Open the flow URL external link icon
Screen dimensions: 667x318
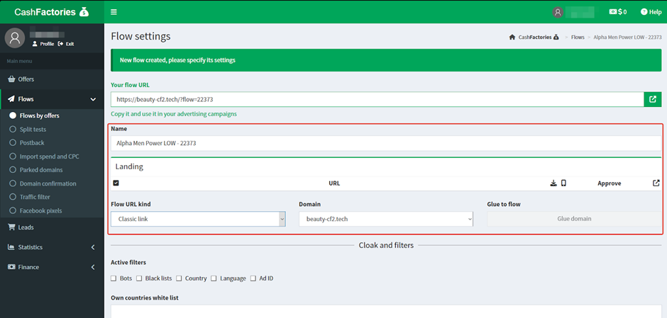click(652, 100)
